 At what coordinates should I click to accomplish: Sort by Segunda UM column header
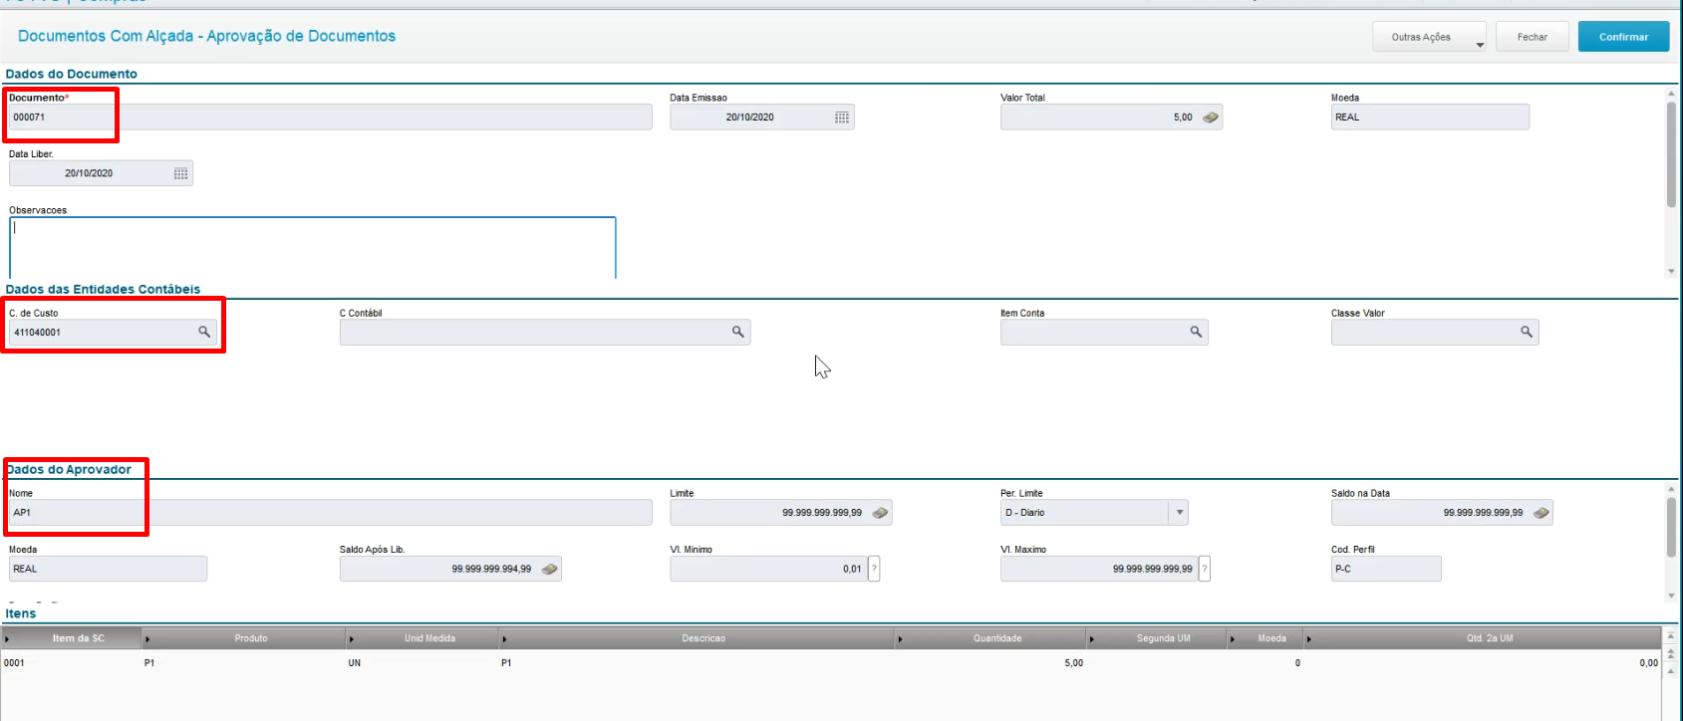[x=1163, y=638]
